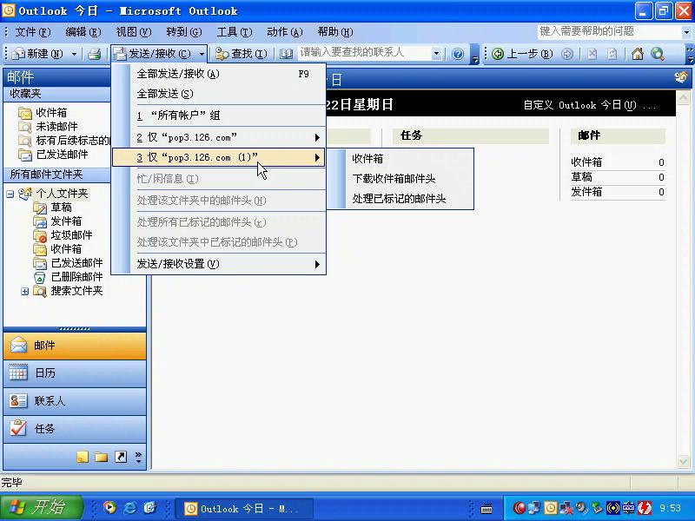Select the "pop3.126.com (1)" only entry
Image resolution: width=695 pixels, height=521 pixels.
(219, 157)
